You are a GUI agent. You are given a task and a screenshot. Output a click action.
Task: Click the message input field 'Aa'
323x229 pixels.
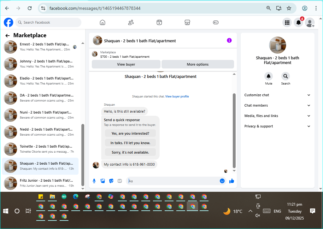173,181
